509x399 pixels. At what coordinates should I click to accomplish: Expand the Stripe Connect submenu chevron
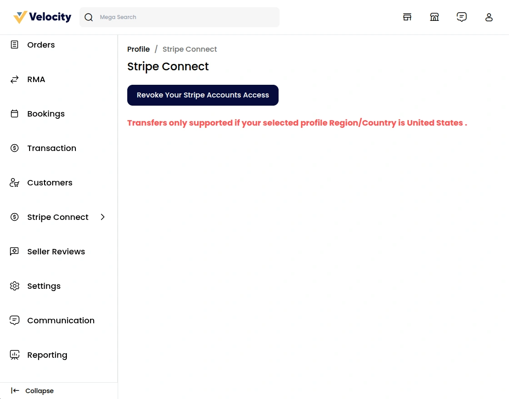103,217
